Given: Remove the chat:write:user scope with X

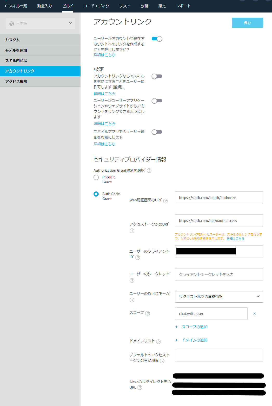Looking at the screenshot, I should 255,314.
